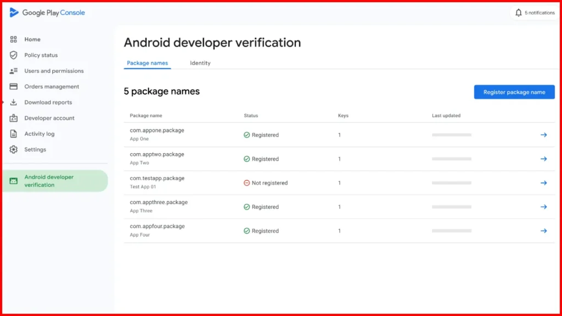Select Android developer verification menu item

tap(55, 181)
